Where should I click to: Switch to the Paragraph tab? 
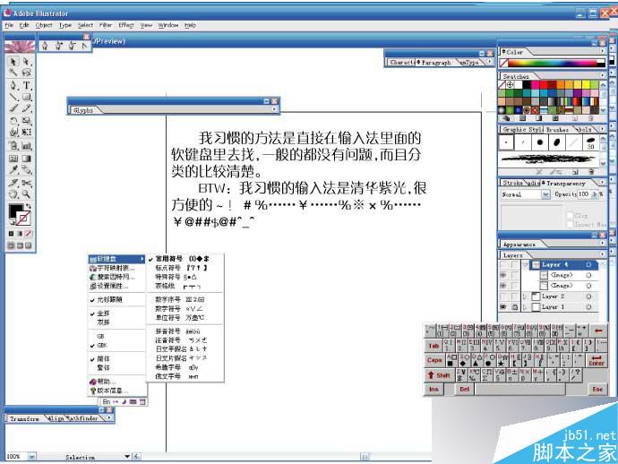click(x=435, y=63)
